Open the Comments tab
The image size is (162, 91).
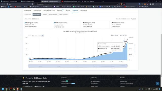pyautogui.click(x=84, y=10)
